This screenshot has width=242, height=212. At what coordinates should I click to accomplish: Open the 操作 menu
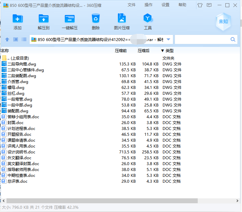point(149,5)
